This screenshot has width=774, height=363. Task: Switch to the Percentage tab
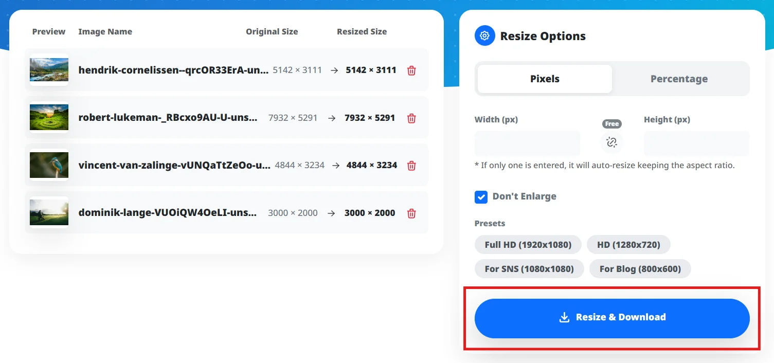point(679,79)
